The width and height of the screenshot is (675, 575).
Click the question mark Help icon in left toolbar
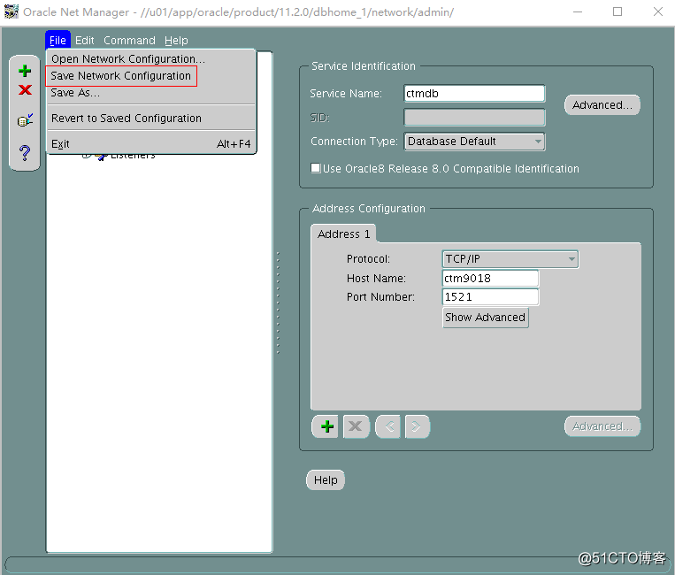coord(25,152)
